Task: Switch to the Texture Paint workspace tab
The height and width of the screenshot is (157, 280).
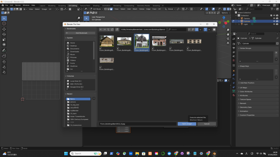Action: pos(85,5)
